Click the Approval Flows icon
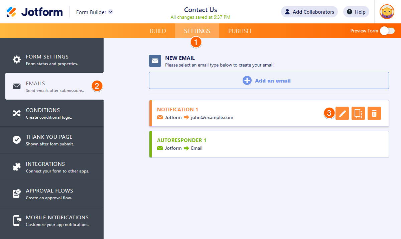This screenshot has height=239, width=401. pyautogui.click(x=17, y=194)
